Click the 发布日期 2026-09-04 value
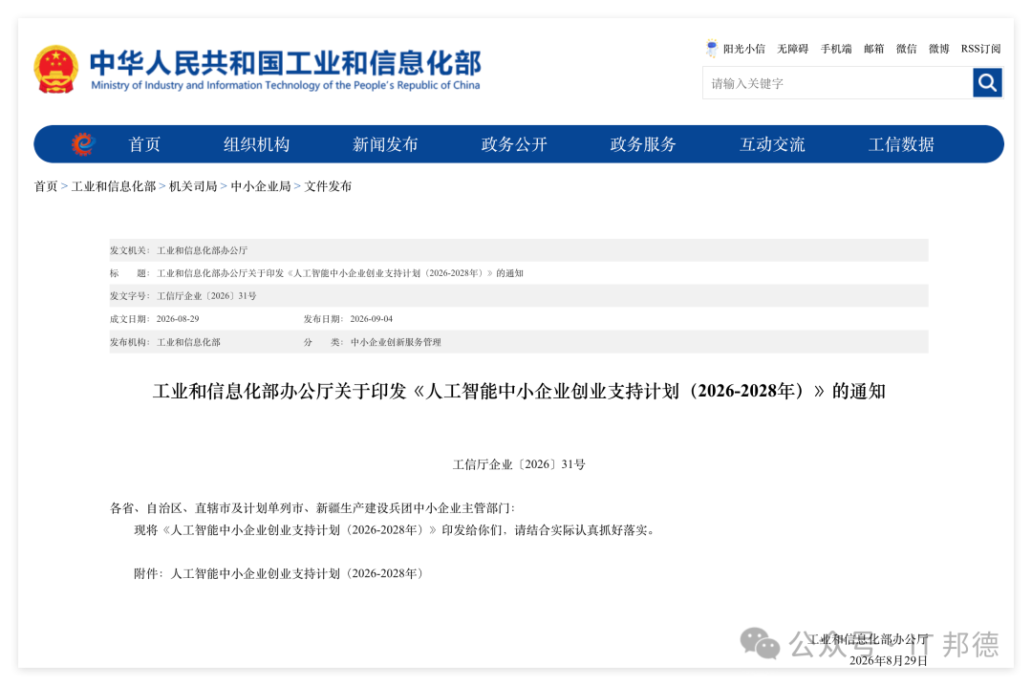Screen dimensions: 1032x686 click(371, 319)
